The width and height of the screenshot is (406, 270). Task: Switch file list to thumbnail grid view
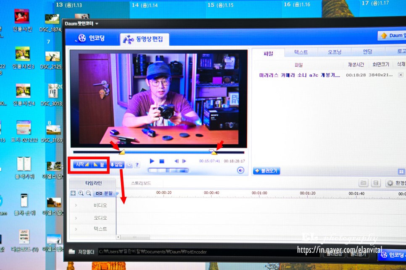pyautogui.click(x=401, y=171)
